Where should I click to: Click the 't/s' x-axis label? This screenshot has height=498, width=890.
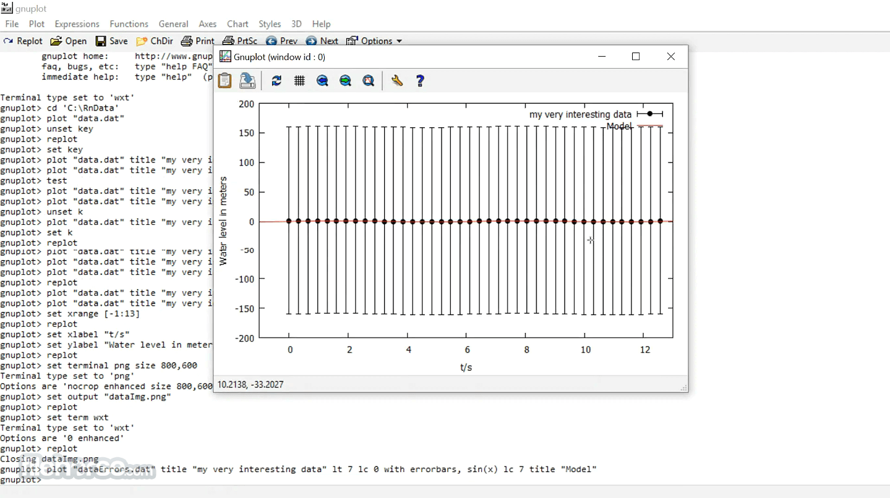466,367
